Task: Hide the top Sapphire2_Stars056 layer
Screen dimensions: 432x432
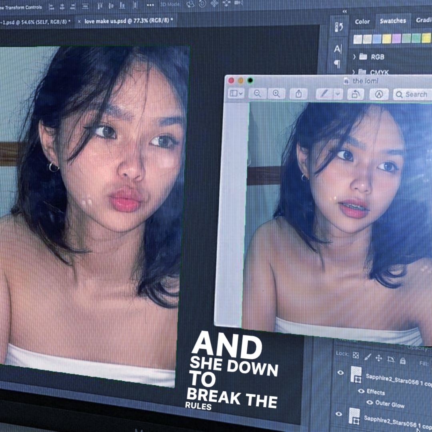Action: tap(340, 373)
